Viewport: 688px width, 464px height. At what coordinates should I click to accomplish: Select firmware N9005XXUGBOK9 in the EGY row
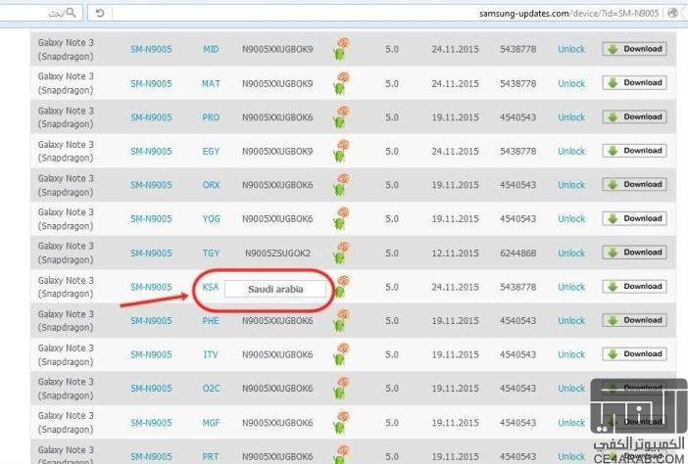point(277,151)
